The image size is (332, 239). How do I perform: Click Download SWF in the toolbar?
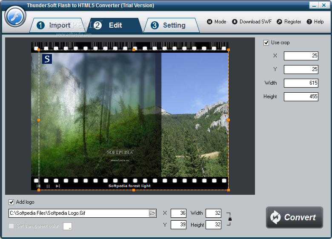252,22
